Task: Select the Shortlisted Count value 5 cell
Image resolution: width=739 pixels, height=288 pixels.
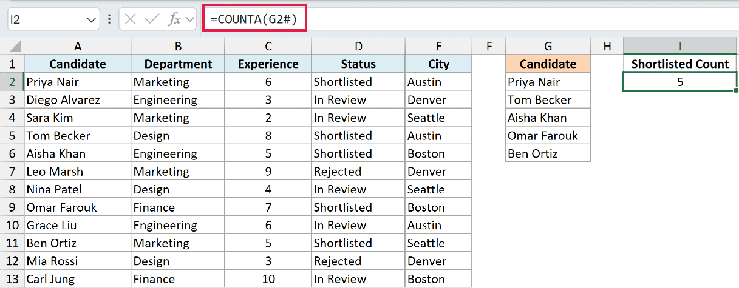Action: click(681, 82)
